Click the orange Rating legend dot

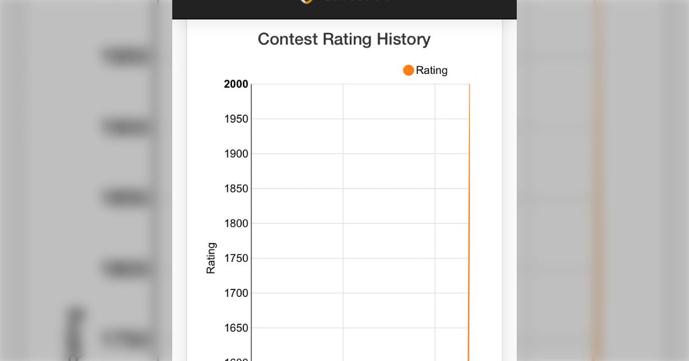408,70
